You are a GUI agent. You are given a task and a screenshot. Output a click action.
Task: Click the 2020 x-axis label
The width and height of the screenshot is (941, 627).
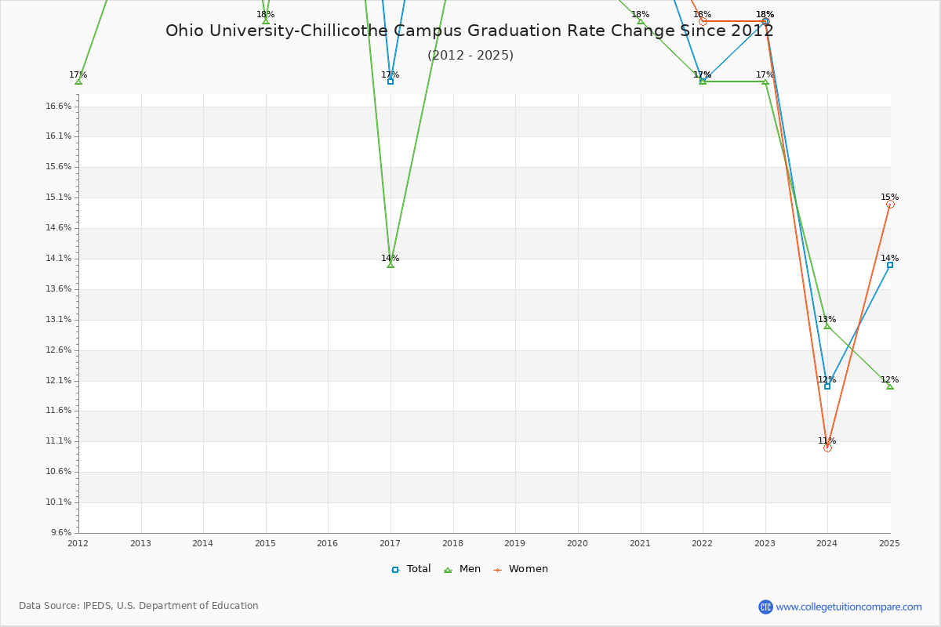(x=577, y=543)
